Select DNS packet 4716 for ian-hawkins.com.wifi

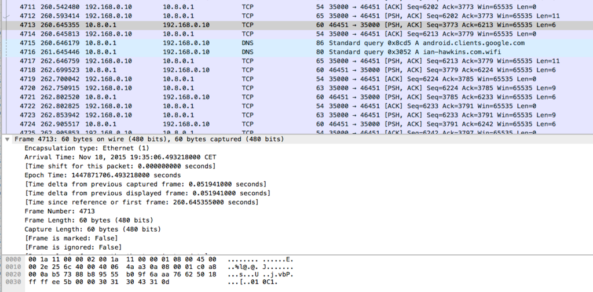pyautogui.click(x=232, y=52)
